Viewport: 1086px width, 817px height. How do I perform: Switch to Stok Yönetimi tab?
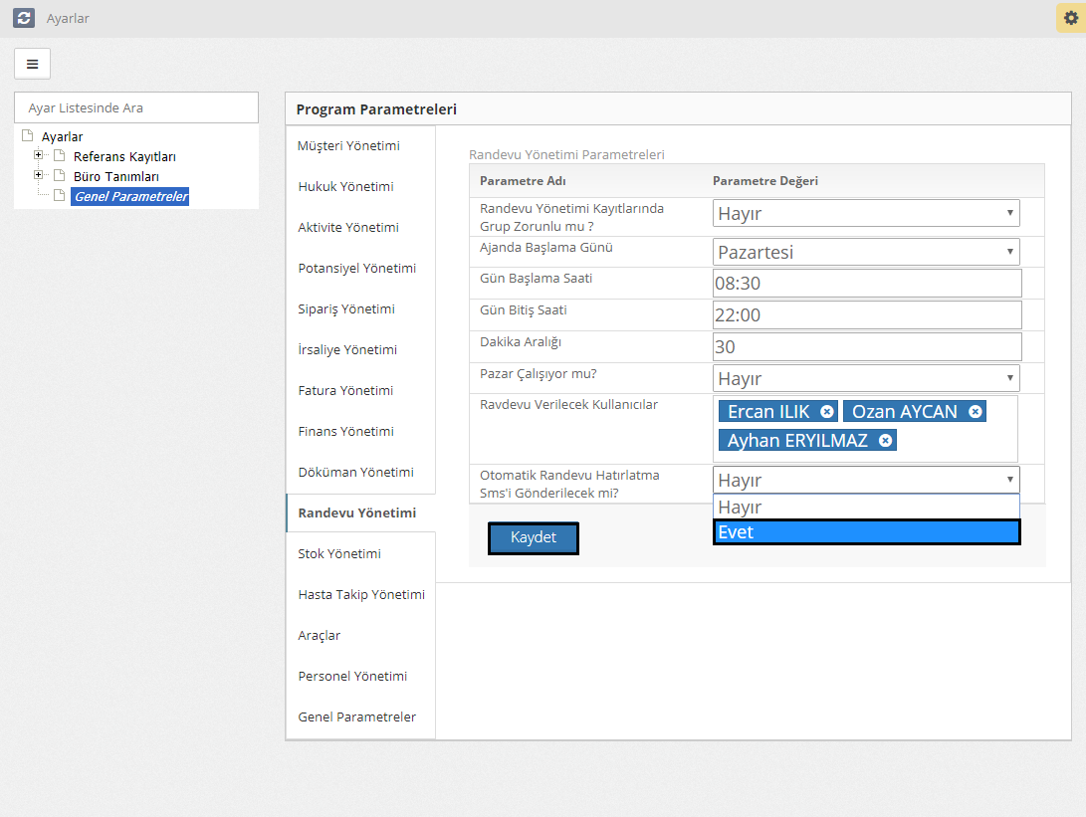coord(339,554)
